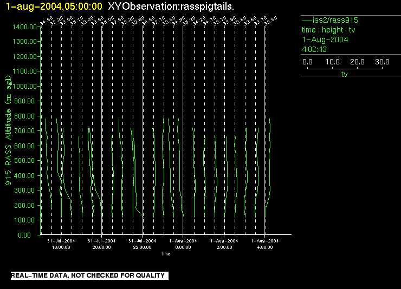Click the 32.20 profile value label
This screenshot has width=401, height=289.
[56, 21]
